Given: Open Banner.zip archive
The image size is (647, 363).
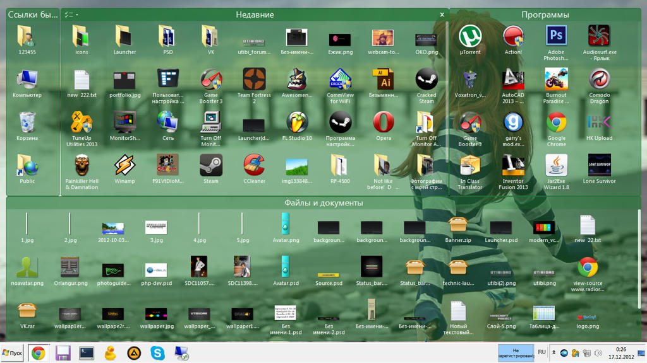Looking at the screenshot, I should pos(458,229).
